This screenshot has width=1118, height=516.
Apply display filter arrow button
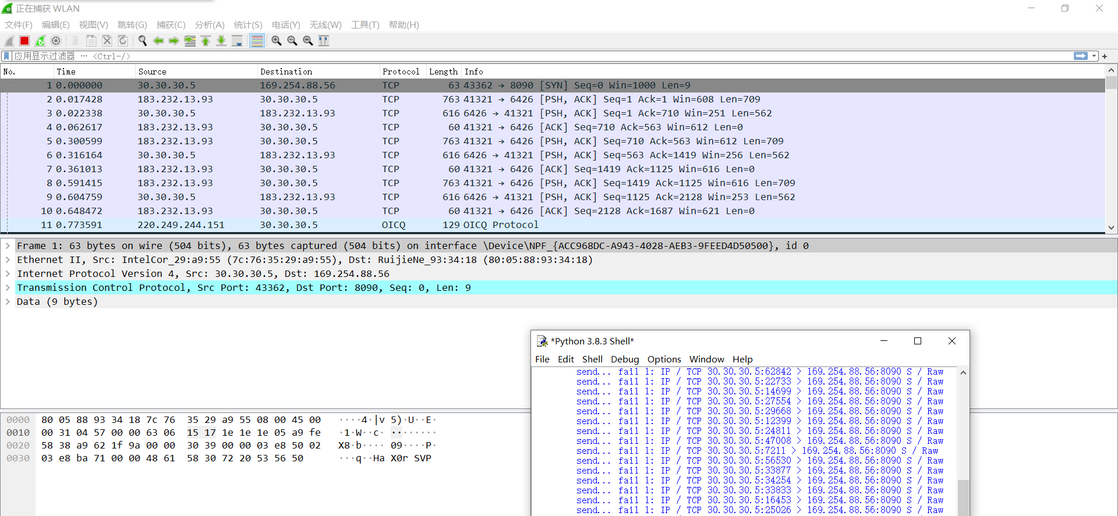pos(1081,56)
